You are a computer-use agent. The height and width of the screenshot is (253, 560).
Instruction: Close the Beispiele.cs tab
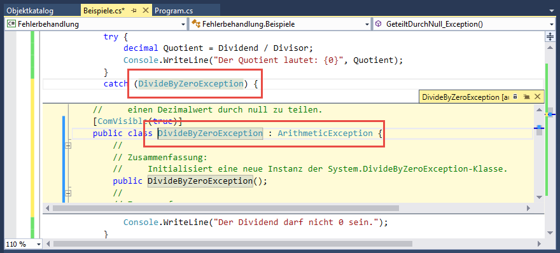(x=145, y=11)
